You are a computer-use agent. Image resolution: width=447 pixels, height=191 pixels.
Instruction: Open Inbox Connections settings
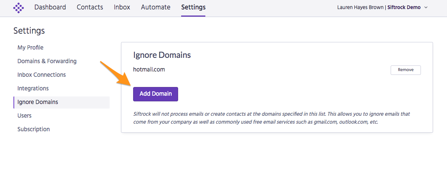tap(42, 75)
